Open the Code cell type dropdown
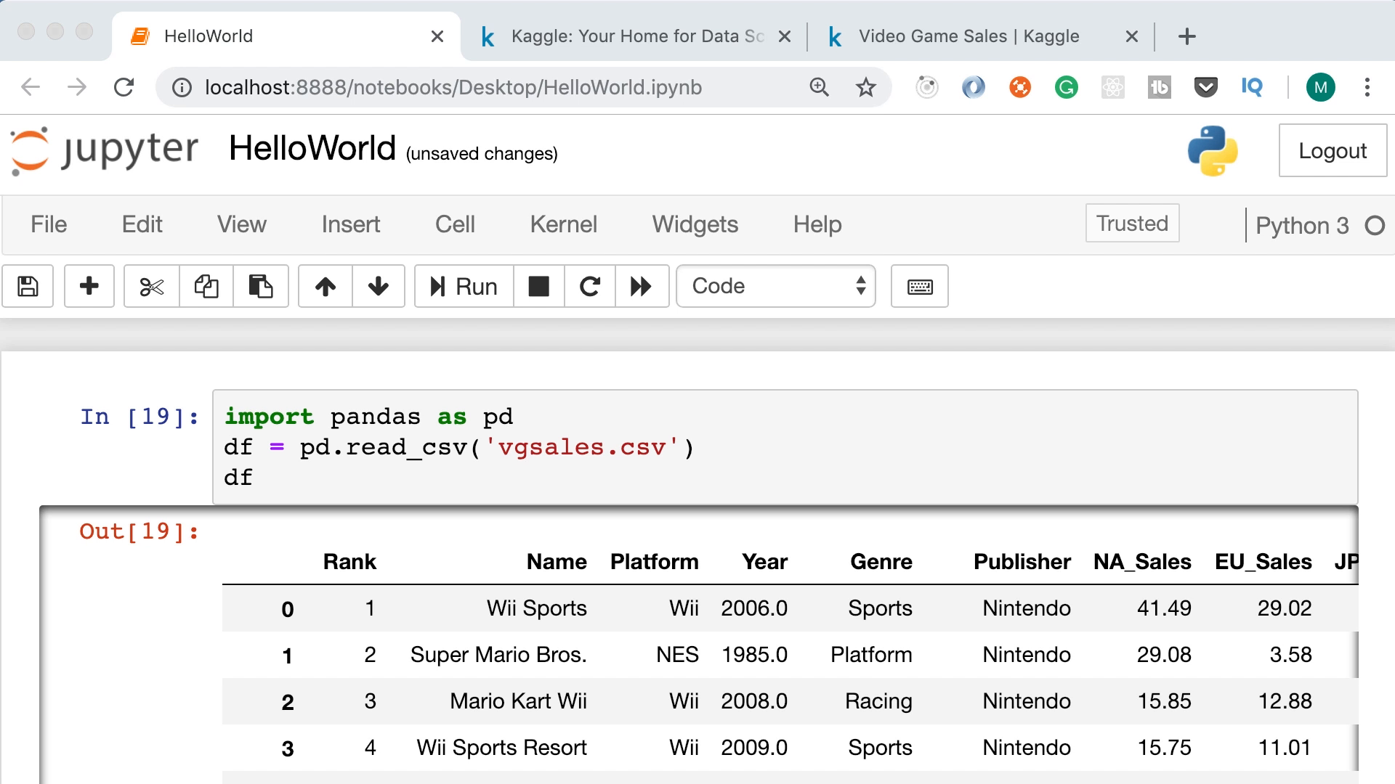Image resolution: width=1395 pixels, height=784 pixels. pos(775,286)
